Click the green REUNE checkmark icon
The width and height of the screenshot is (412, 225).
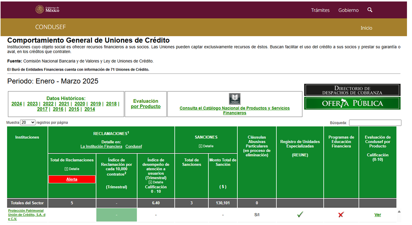pyautogui.click(x=300, y=215)
